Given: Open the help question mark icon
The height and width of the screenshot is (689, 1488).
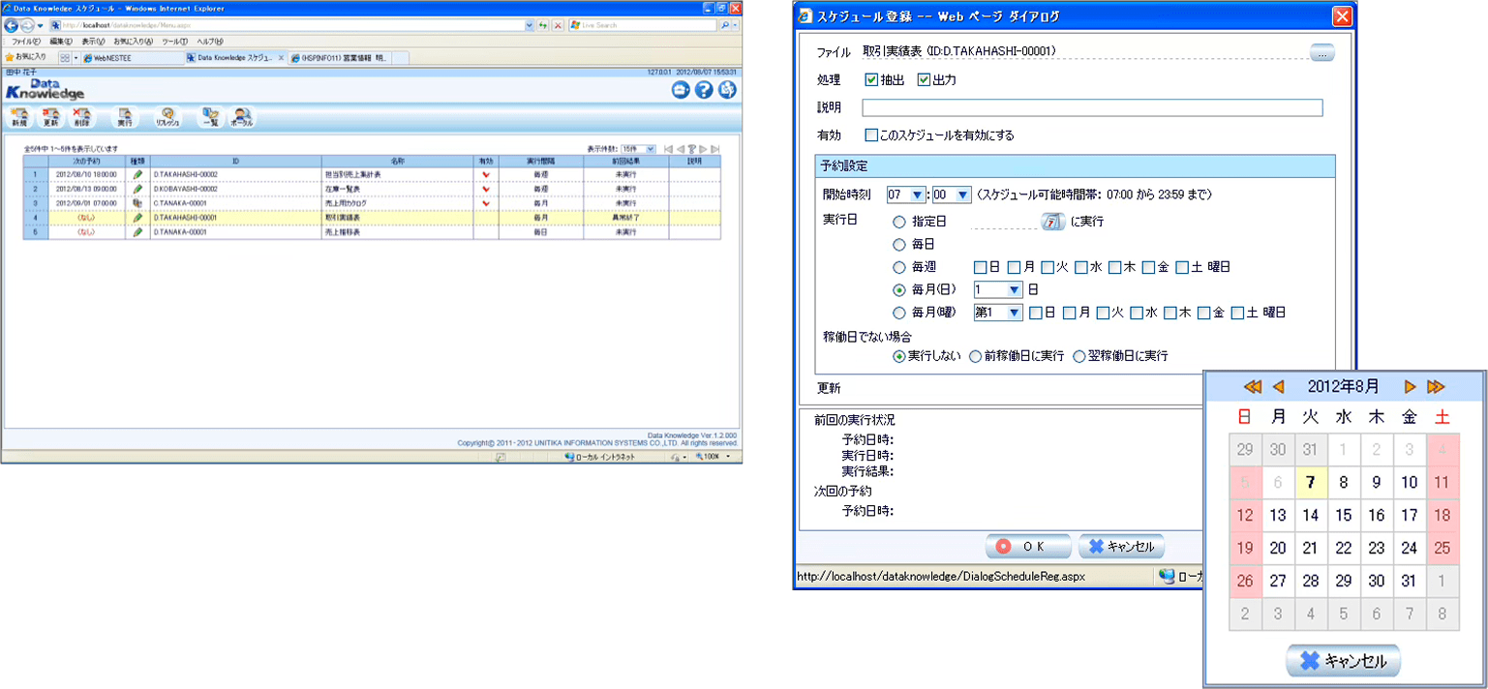Looking at the screenshot, I should pos(704,90).
